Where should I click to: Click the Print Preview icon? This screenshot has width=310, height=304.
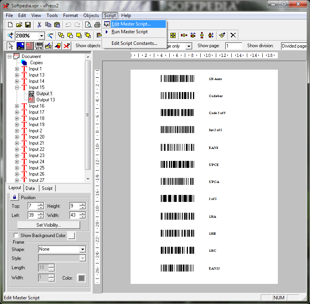click(88, 25)
